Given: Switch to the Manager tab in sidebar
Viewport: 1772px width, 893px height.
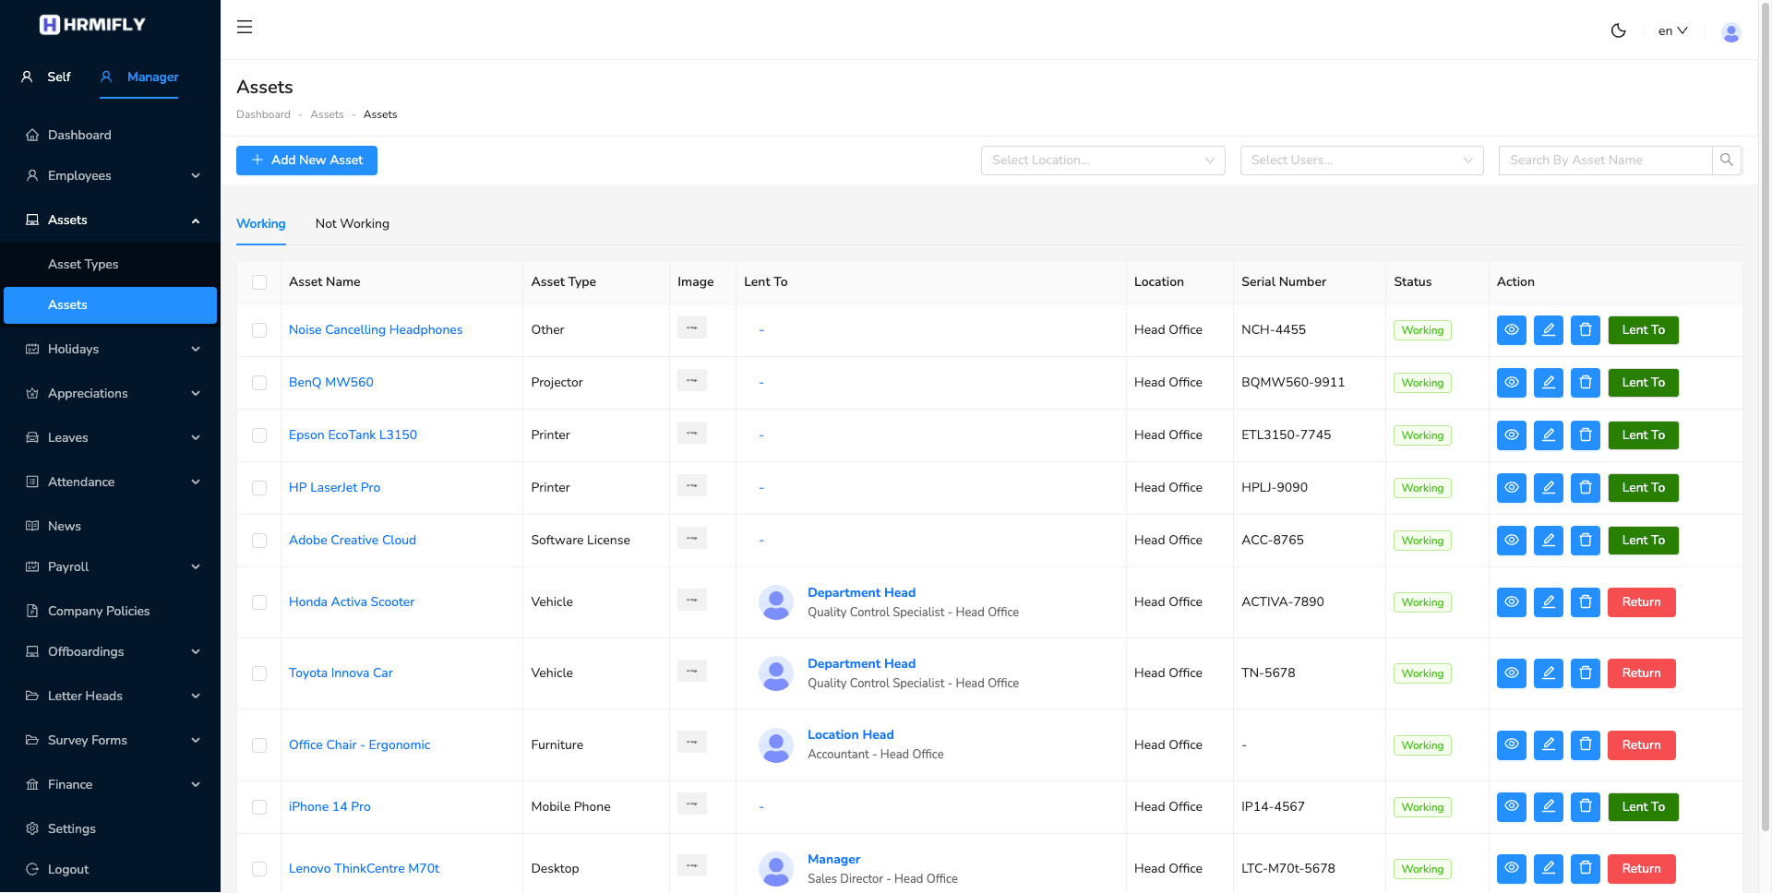Looking at the screenshot, I should 138,77.
